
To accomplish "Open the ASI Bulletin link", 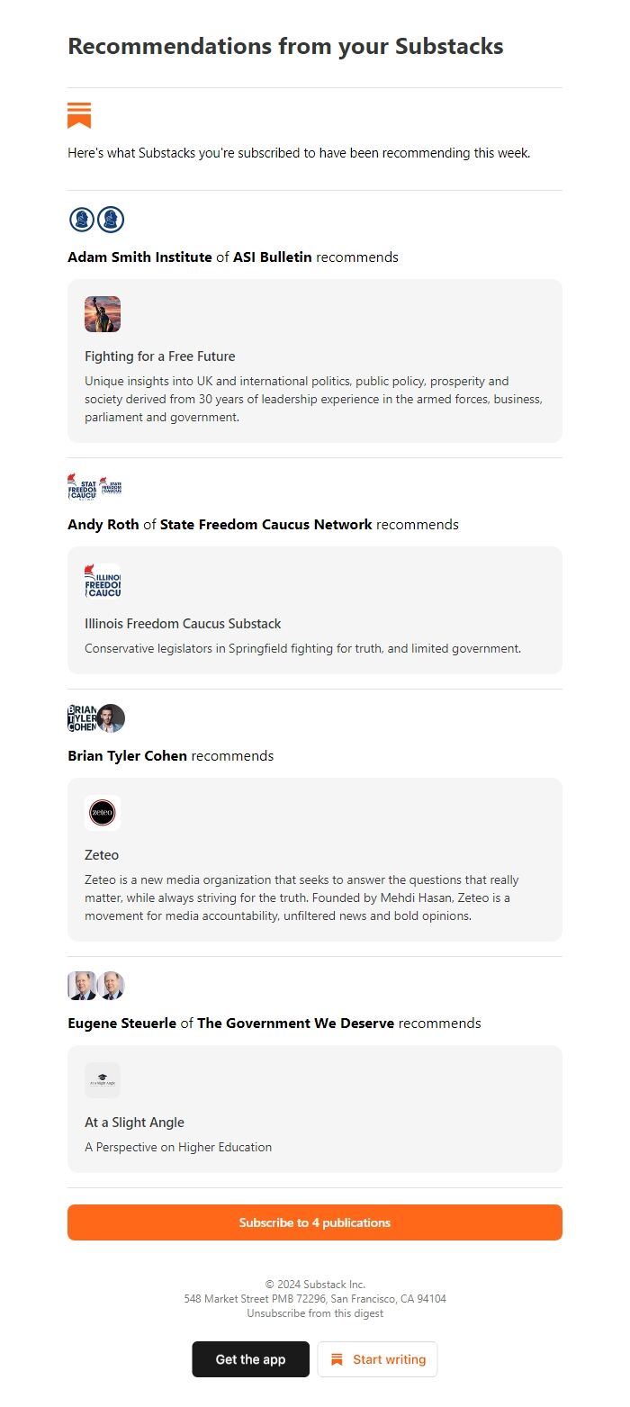I will point(271,257).
